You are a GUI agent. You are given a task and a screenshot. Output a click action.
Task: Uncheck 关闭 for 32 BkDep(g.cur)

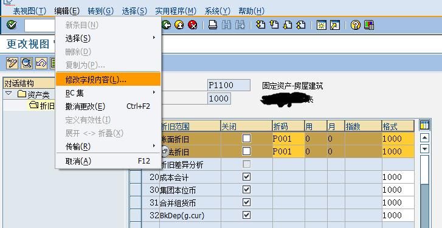point(247,215)
